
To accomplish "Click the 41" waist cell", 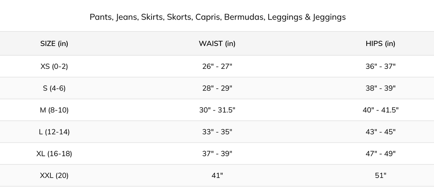I will tap(217, 175).
